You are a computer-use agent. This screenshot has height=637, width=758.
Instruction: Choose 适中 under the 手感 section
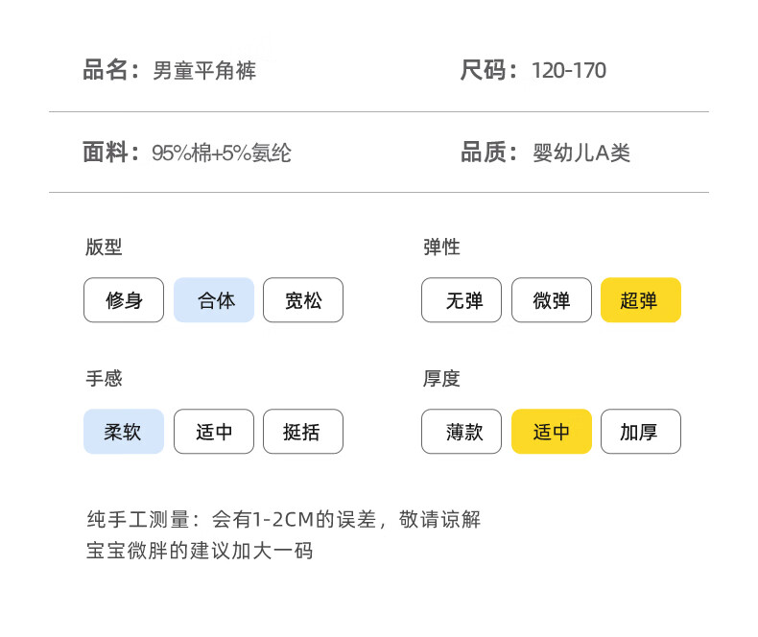(x=214, y=432)
